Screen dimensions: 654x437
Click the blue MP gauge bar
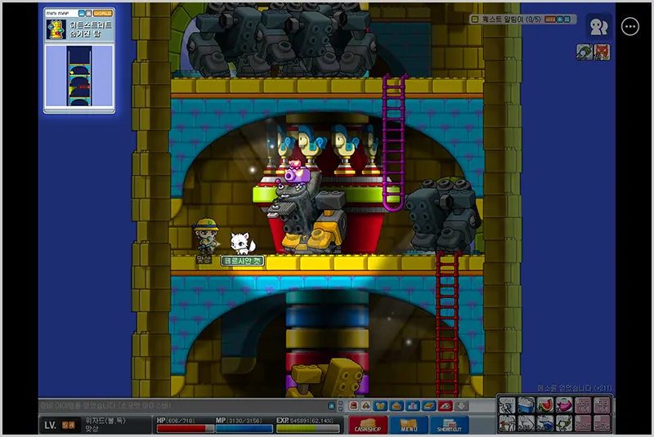click(244, 428)
